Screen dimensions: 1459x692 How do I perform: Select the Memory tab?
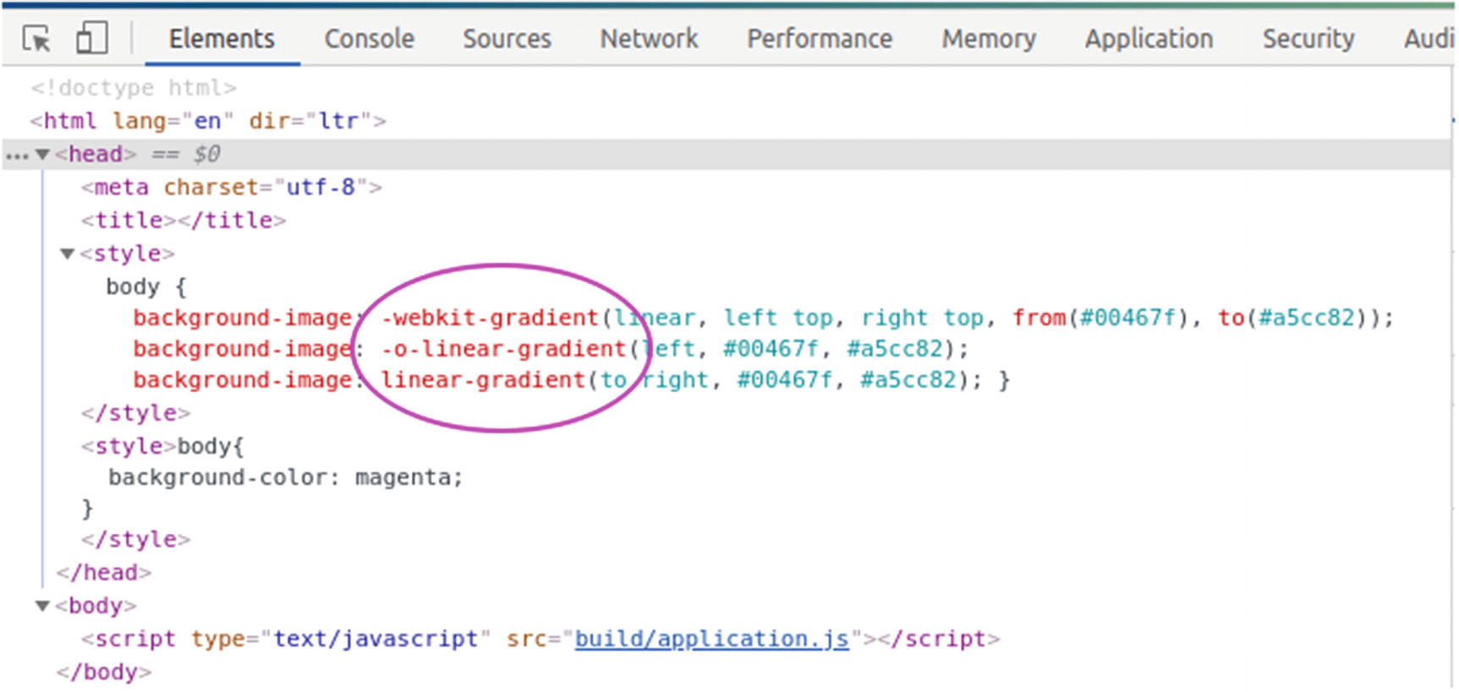[x=988, y=39]
